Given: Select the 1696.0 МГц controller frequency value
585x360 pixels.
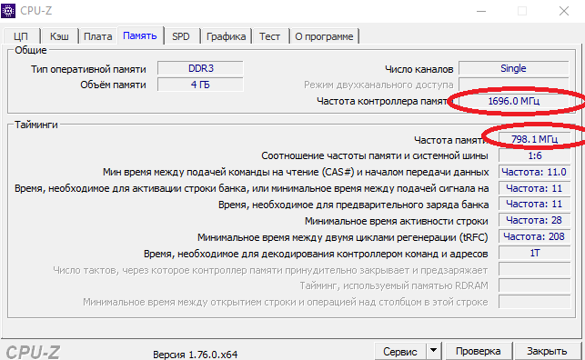Looking at the screenshot, I should (514, 101).
